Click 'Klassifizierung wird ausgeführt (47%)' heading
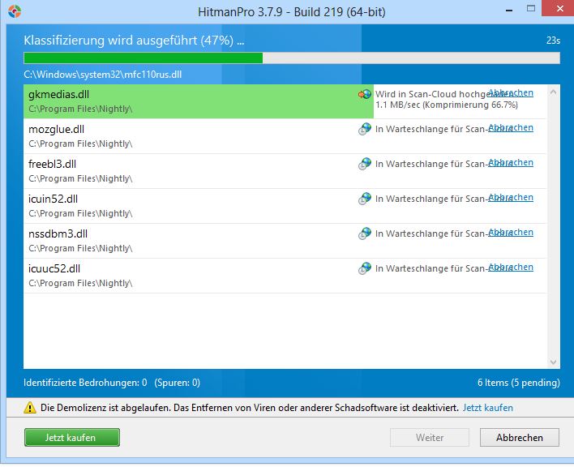The image size is (574, 467). [134, 41]
